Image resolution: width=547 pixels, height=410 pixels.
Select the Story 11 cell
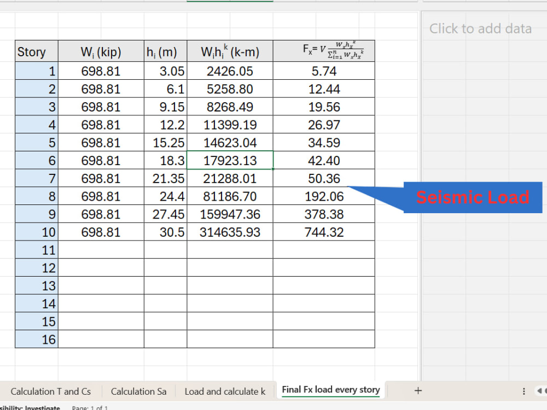click(37, 250)
